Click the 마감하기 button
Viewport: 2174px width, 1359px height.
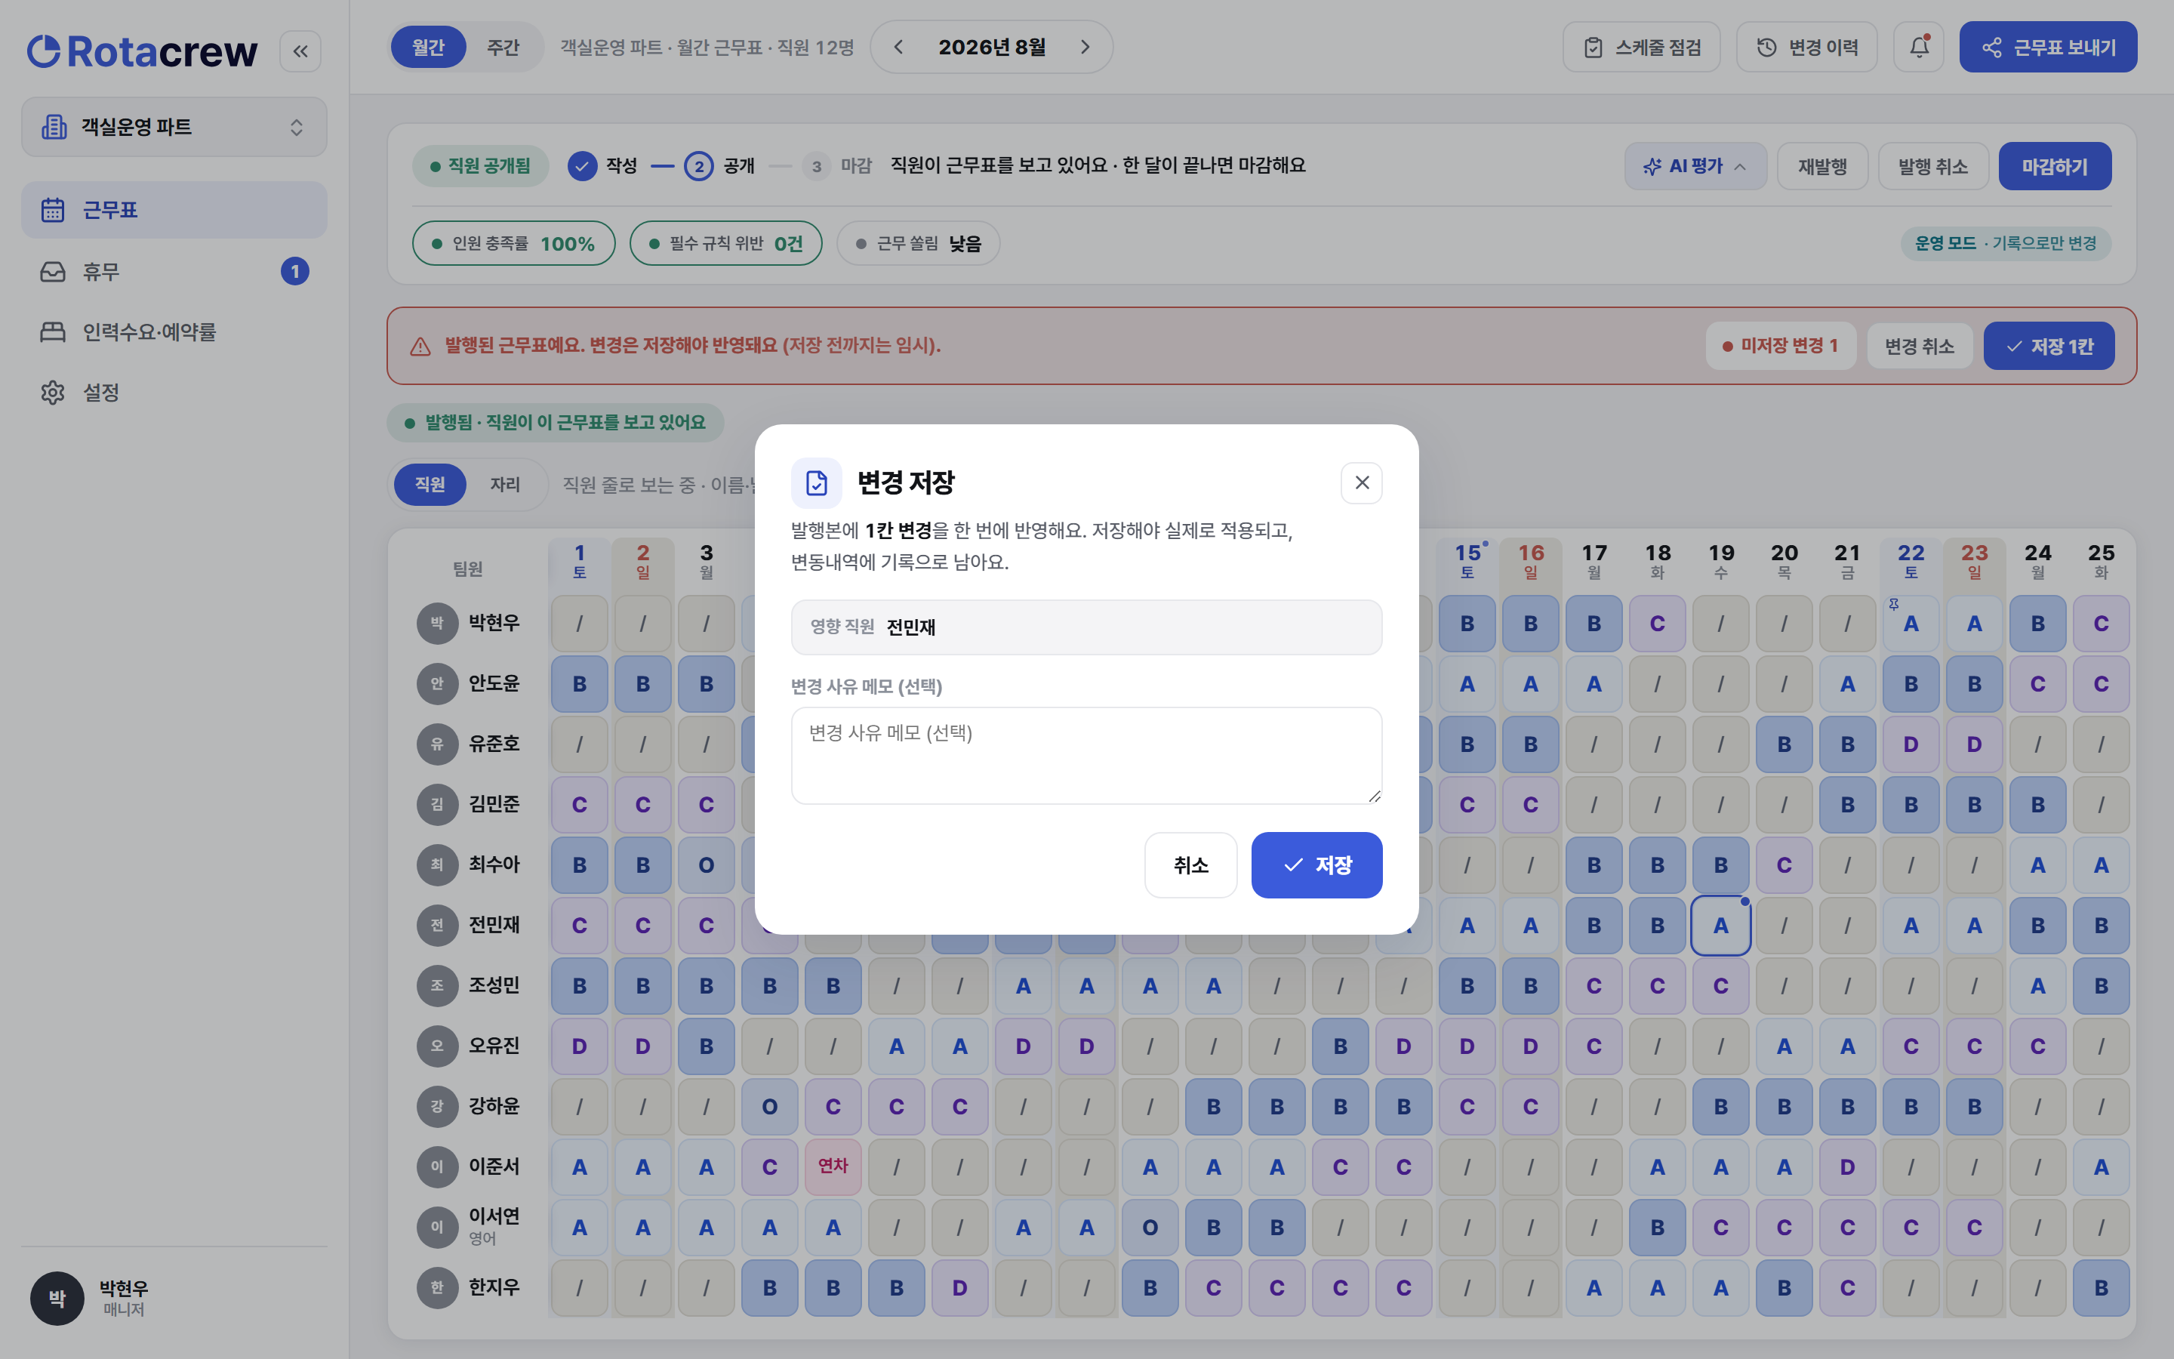click(2055, 166)
